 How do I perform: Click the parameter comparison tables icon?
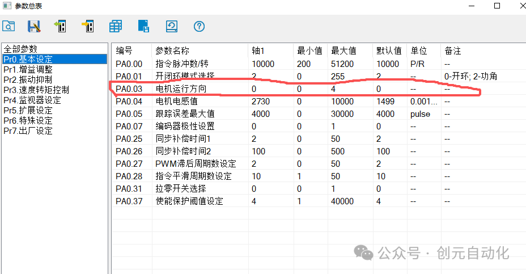116,26
